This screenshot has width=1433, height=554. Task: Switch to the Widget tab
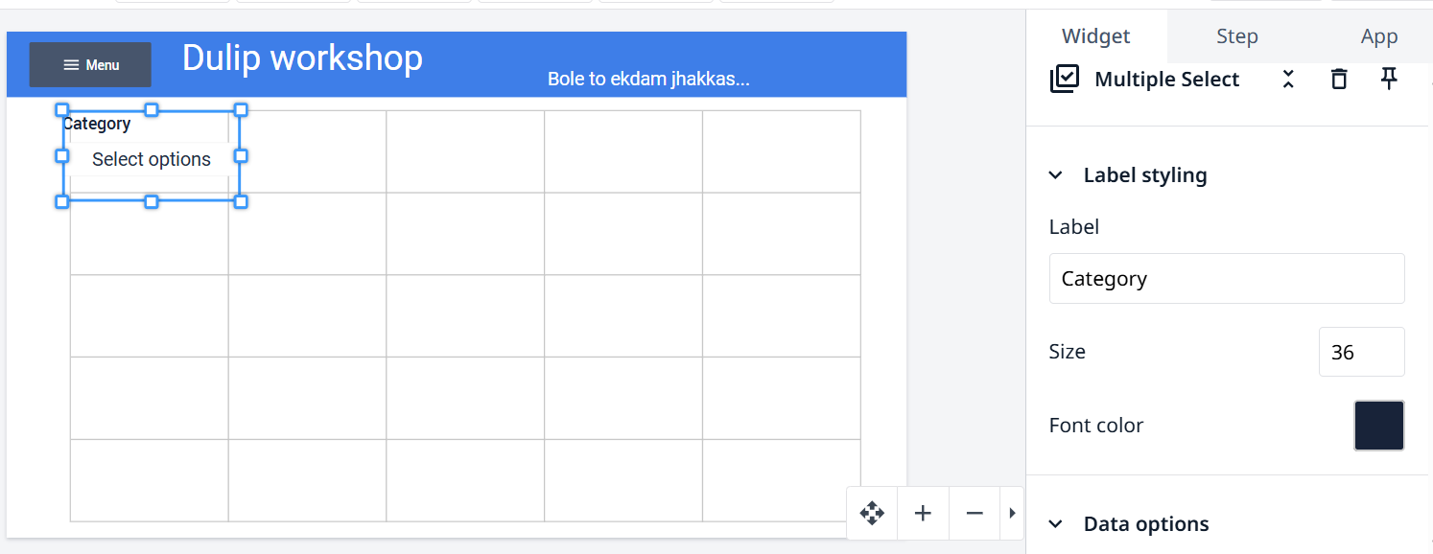pos(1095,36)
